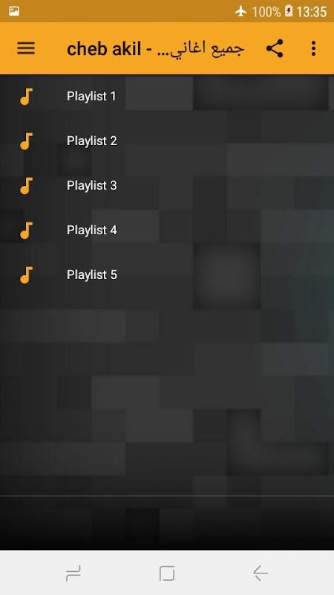Tap the share icon in the header
This screenshot has height=595, width=334.
275,48
